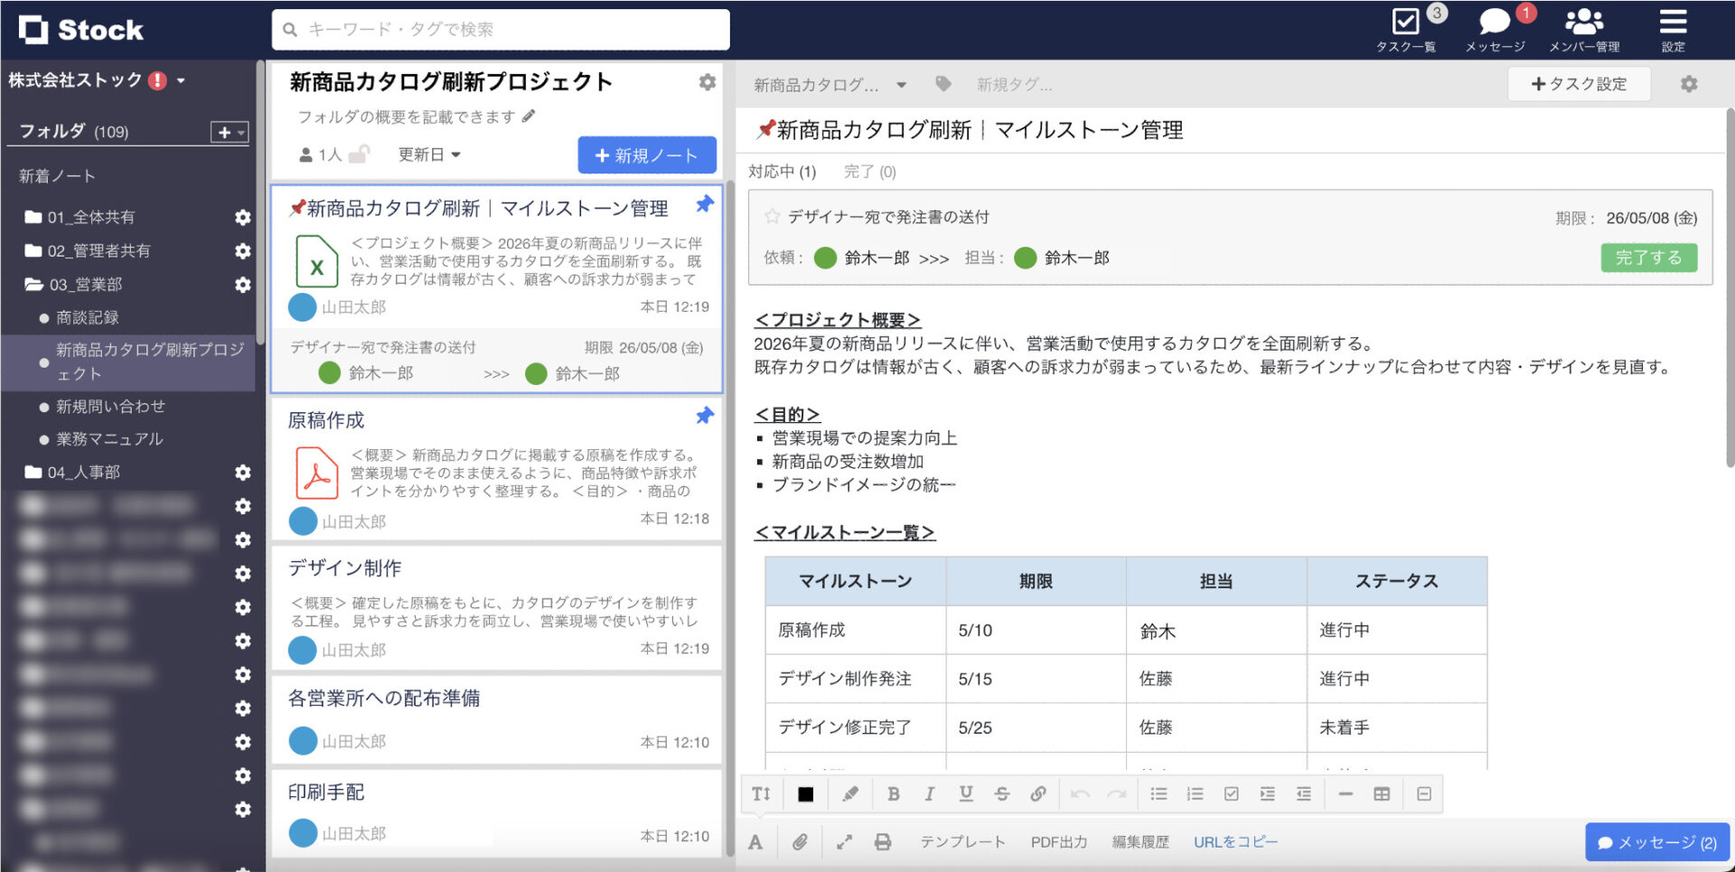Star the デザイナー宛で発注書の送付 task

(x=772, y=217)
